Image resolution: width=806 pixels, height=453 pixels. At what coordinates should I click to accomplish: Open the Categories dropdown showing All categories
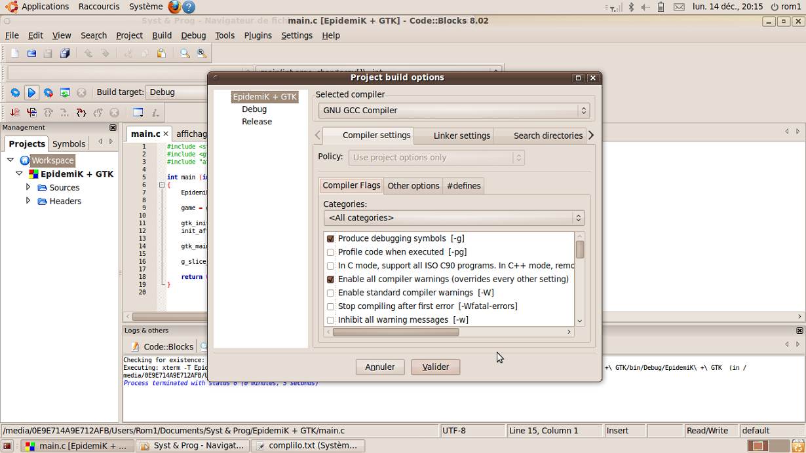click(x=577, y=217)
